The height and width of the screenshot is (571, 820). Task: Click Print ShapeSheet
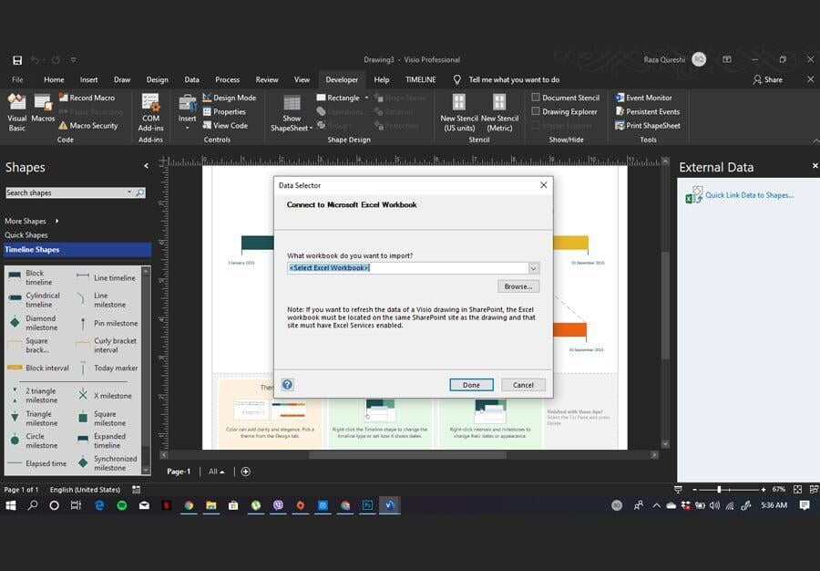tap(648, 126)
